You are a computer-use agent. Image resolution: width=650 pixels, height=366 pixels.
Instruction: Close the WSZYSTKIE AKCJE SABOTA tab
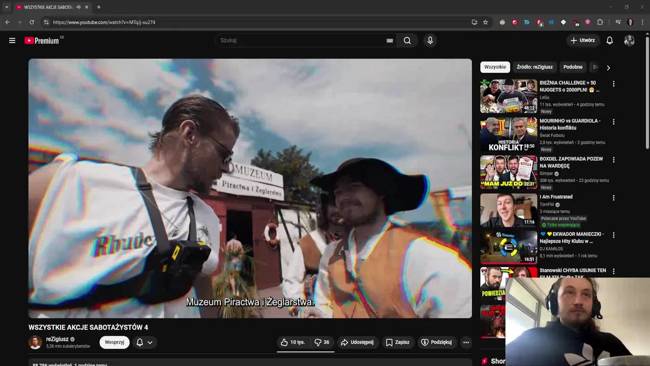tap(87, 7)
